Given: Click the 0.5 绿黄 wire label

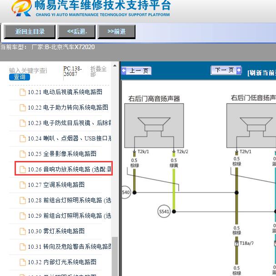Looking at the screenshot, I should (x=174, y=163).
